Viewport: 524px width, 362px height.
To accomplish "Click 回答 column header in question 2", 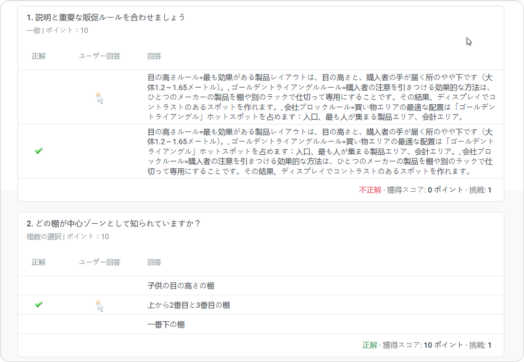I will [x=154, y=262].
